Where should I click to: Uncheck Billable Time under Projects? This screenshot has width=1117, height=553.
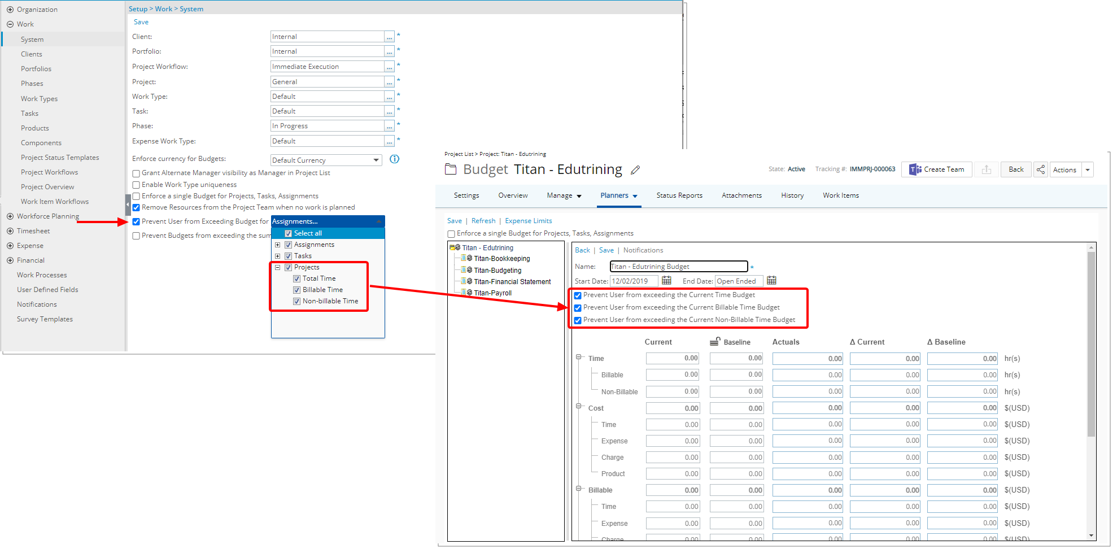[296, 290]
